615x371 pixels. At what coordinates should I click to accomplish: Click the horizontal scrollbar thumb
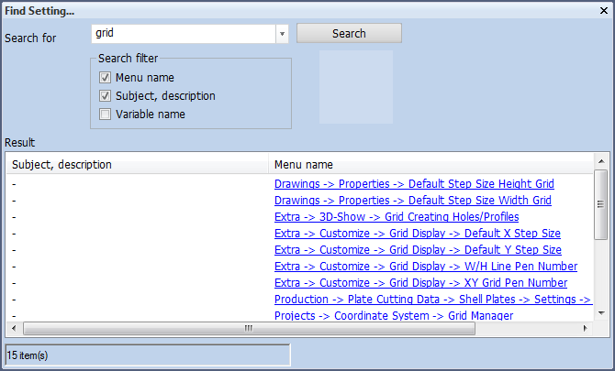click(x=249, y=328)
